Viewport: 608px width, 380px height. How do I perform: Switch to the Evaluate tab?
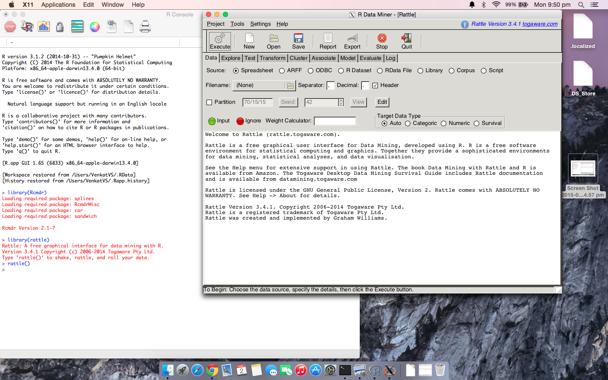coord(370,58)
